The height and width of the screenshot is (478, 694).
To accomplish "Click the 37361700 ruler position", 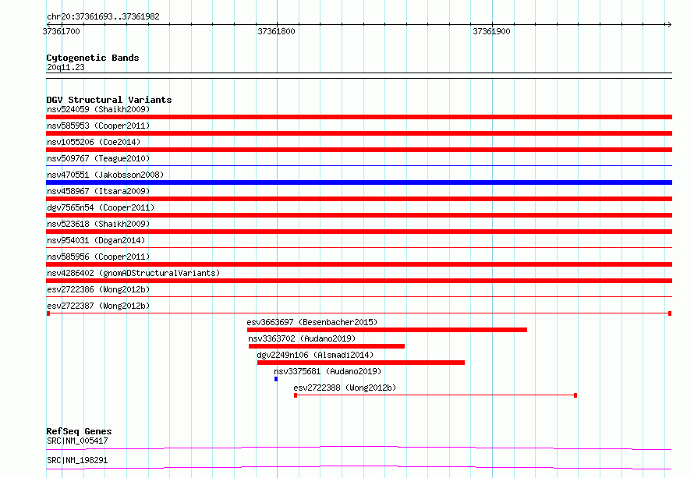I will tap(61, 31).
